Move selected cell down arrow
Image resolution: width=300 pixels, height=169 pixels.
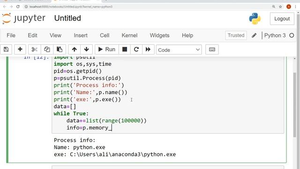[86, 49]
